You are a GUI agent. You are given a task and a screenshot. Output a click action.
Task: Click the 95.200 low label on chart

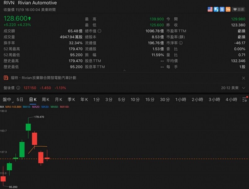click(13, 187)
